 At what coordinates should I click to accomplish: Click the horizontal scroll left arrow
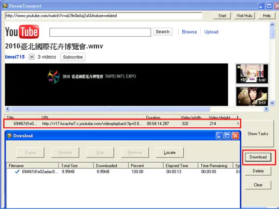[7, 109]
